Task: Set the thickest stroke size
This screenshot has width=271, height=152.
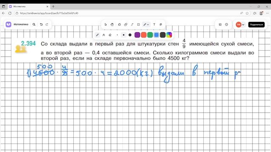Action: [x=130, y=35]
